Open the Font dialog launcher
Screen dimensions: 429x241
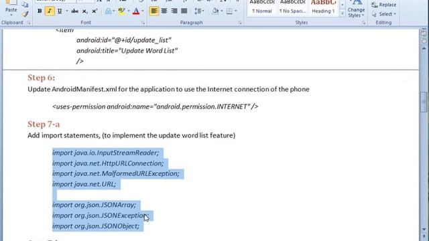[143, 23]
